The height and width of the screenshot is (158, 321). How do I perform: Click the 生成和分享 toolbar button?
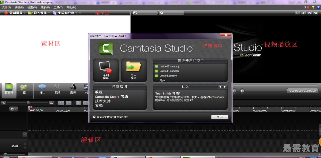pos(64,13)
